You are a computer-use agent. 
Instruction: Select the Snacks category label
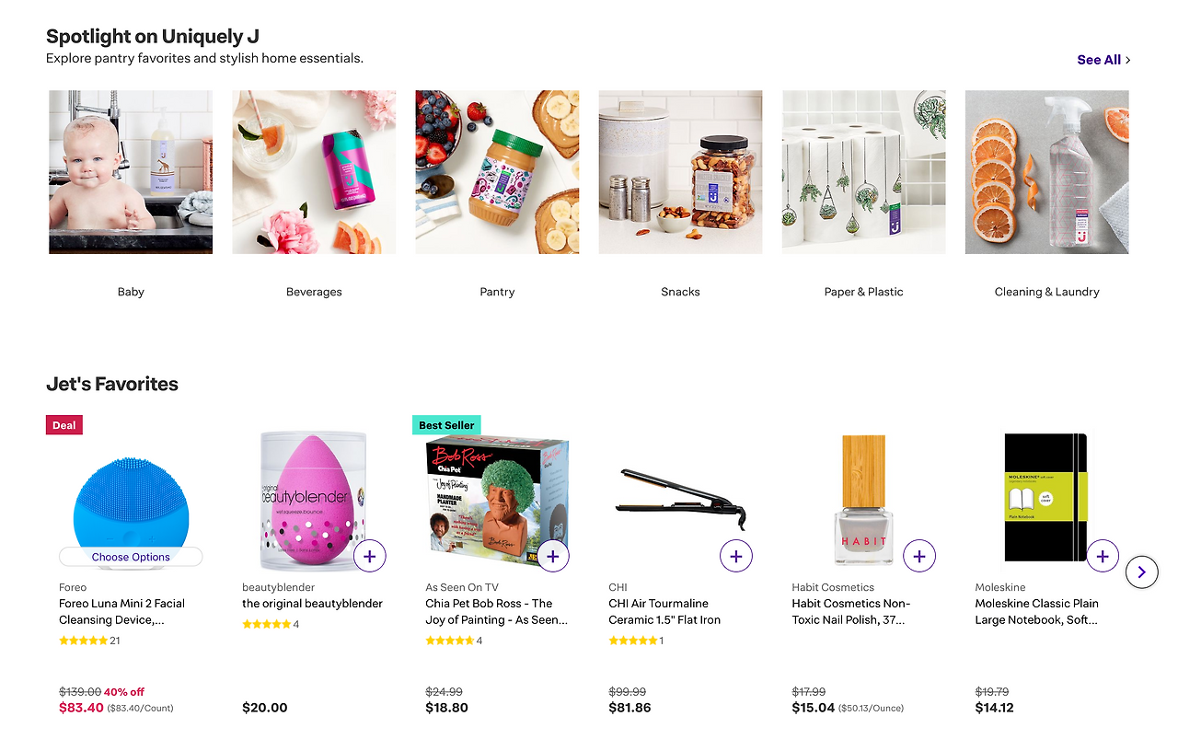680,292
